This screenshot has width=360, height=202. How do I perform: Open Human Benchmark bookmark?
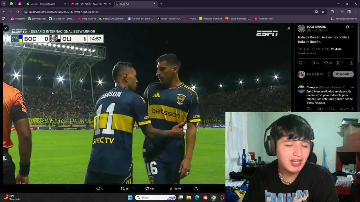click(x=211, y=19)
